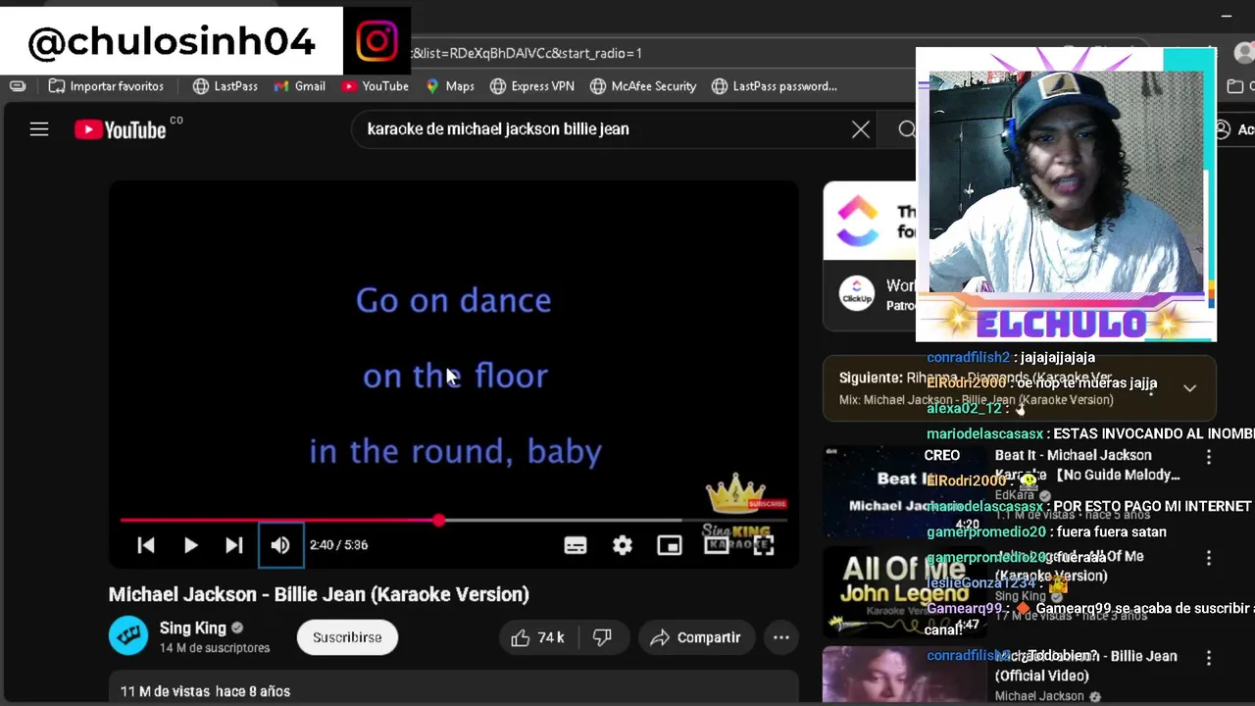Open options for Beat It video
The width and height of the screenshot is (1255, 706).
[1209, 457]
